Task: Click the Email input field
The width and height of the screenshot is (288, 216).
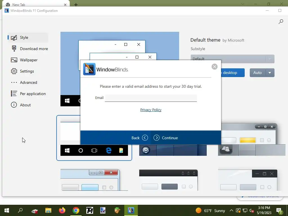Action: pyautogui.click(x=151, y=98)
